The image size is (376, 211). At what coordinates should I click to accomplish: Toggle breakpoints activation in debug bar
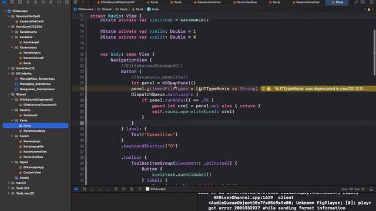point(76,189)
